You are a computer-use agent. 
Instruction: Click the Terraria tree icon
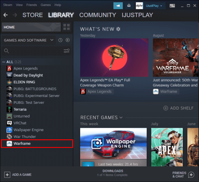9,109
